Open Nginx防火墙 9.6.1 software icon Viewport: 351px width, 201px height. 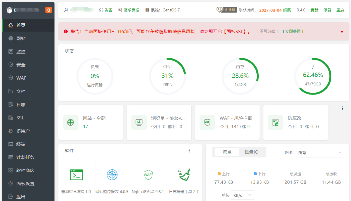coord(148,175)
